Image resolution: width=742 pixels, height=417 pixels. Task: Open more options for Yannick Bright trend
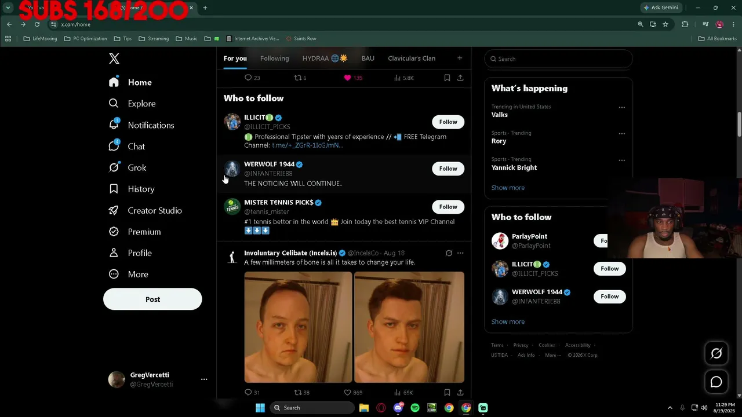622,160
